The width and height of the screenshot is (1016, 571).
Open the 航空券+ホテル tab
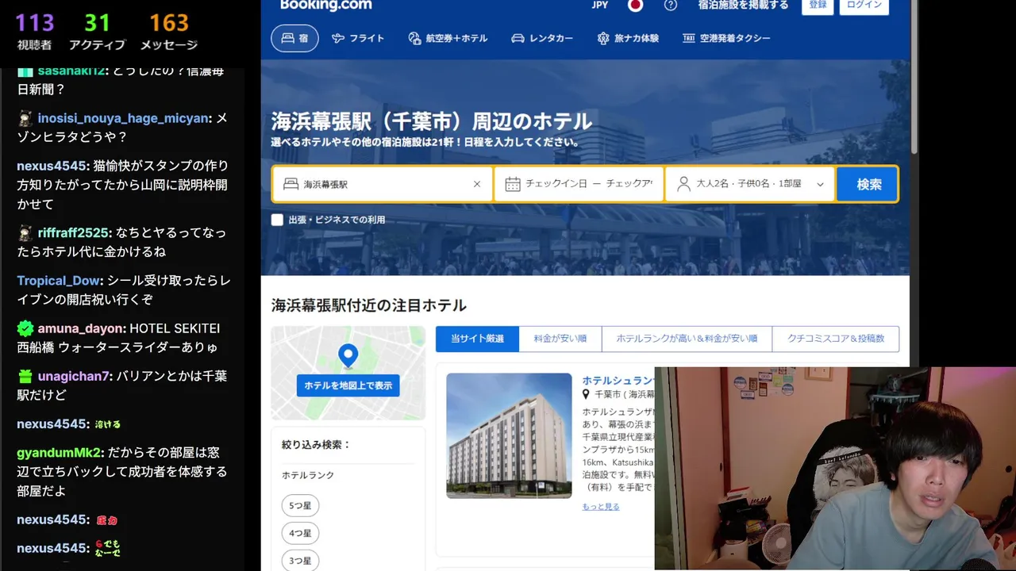pyautogui.click(x=448, y=38)
